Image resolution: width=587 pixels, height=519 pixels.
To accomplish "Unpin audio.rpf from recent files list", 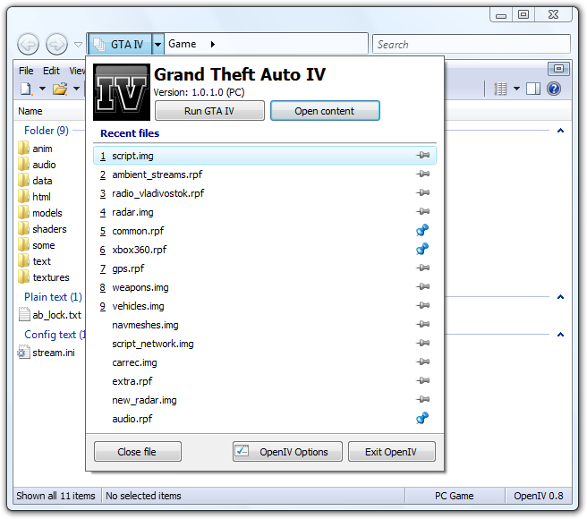I will click(x=422, y=418).
